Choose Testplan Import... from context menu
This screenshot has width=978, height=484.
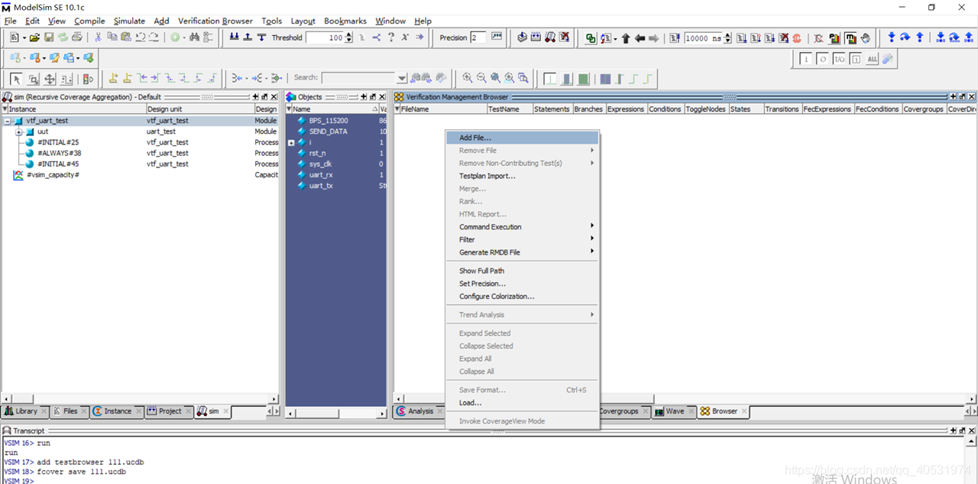pyautogui.click(x=522, y=176)
